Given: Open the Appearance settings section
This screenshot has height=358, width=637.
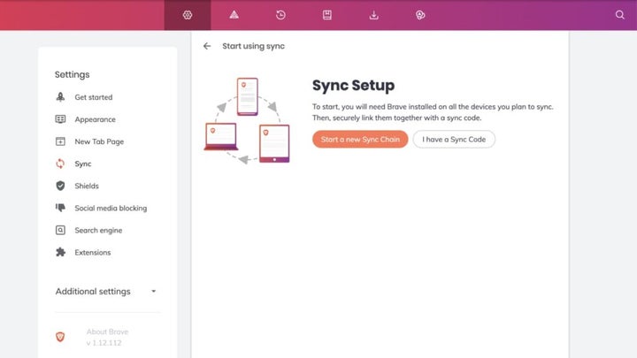Looking at the screenshot, I should 95,119.
